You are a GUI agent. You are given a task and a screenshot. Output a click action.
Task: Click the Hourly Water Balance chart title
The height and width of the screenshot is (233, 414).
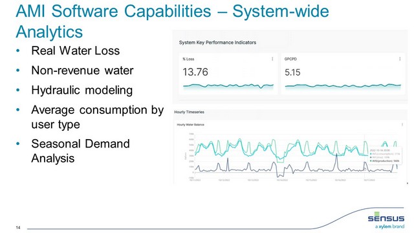pos(190,125)
